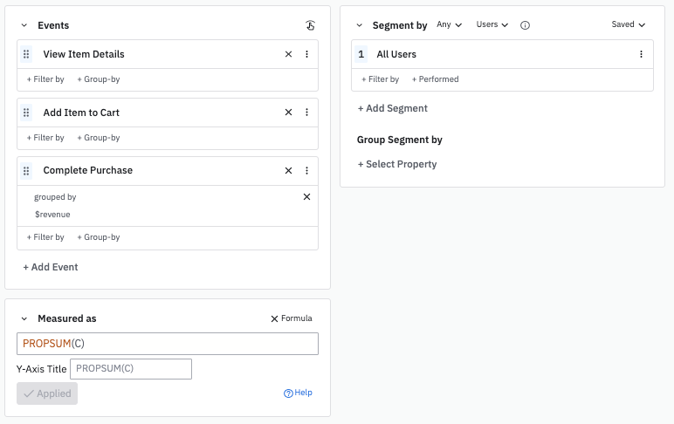The width and height of the screenshot is (674, 424).
Task: Turn off Formula mode in Measured as
Action: point(291,319)
